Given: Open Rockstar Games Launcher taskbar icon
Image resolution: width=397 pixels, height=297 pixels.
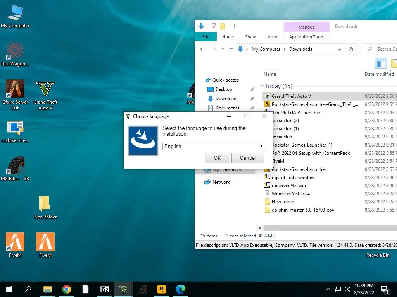Looking at the screenshot, I should coord(162,289).
